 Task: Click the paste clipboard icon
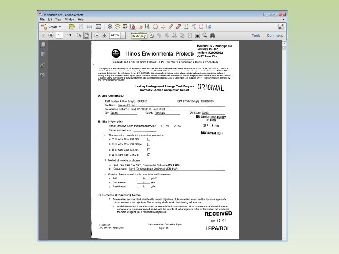pyautogui.click(x=190, y=35)
